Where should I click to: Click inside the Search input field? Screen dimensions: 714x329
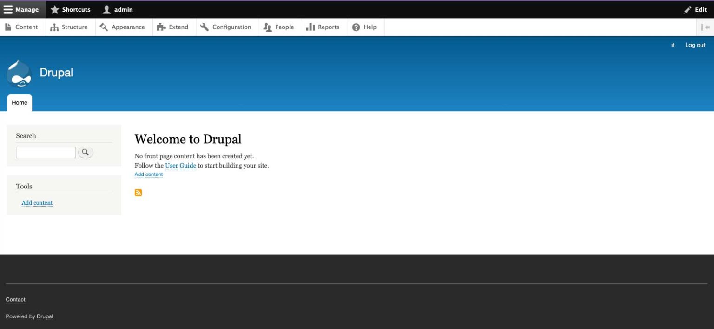pyautogui.click(x=46, y=152)
